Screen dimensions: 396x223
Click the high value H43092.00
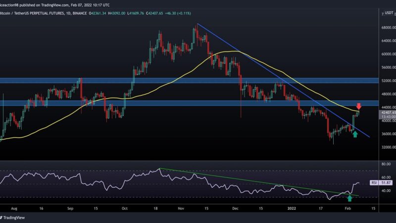click(116, 13)
